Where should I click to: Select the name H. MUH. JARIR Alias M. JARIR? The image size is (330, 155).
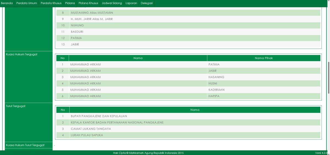tap(92, 19)
